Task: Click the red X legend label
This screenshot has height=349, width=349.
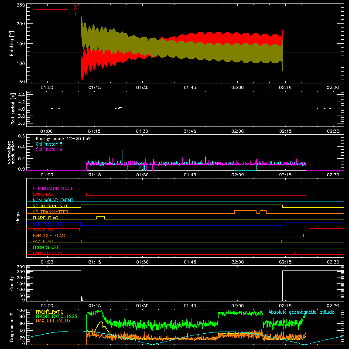Action: pos(75,8)
